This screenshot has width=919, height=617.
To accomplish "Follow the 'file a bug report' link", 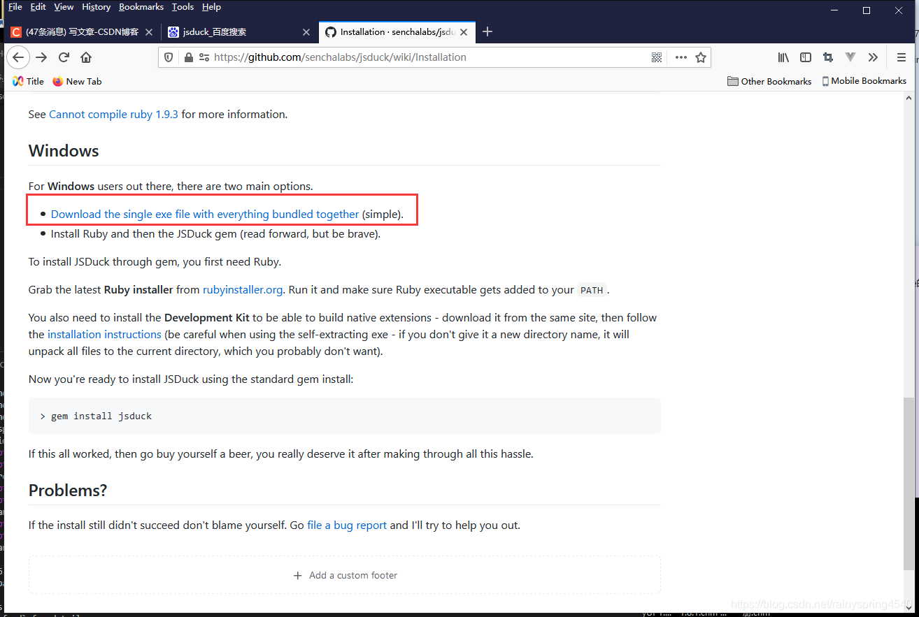I will 347,525.
